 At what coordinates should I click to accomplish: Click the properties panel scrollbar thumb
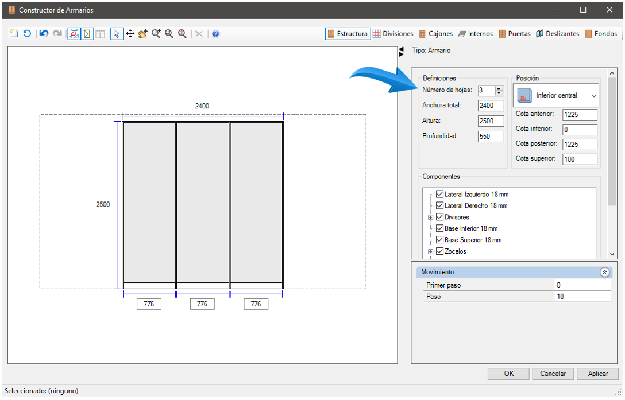(612, 141)
